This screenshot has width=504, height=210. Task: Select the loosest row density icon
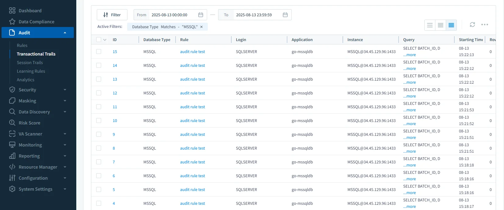tap(430, 25)
